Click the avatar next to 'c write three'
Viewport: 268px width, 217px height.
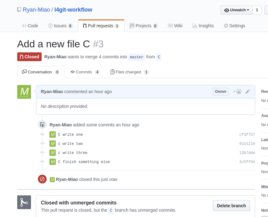point(53,153)
